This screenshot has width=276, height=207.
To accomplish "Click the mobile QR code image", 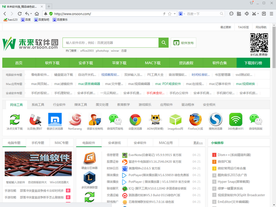I will pos(259,43).
